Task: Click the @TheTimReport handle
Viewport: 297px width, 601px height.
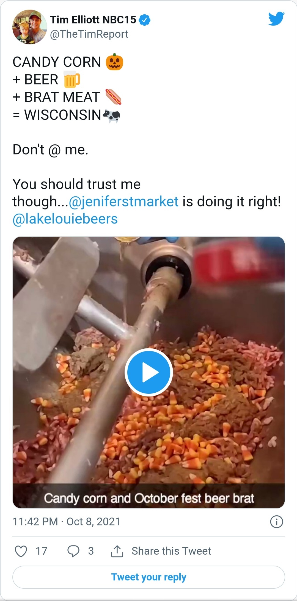Action: pyautogui.click(x=89, y=34)
